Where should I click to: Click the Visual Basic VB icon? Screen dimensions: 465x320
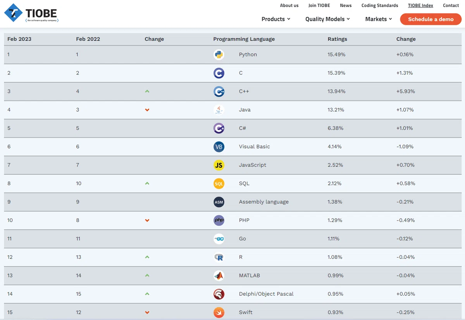click(219, 147)
